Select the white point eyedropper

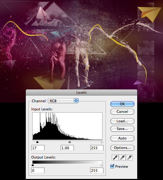point(129,157)
